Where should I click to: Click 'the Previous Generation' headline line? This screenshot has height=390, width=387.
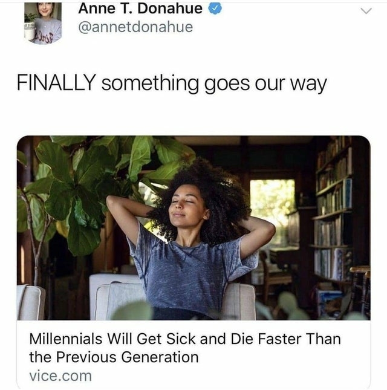(114, 357)
